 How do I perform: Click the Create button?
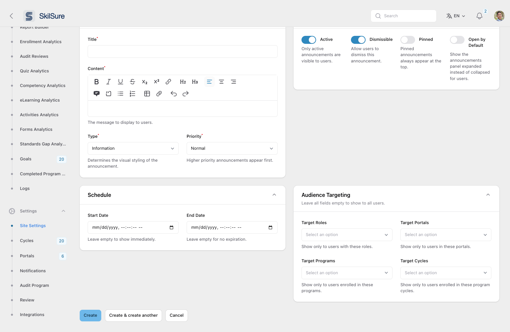[x=90, y=315]
